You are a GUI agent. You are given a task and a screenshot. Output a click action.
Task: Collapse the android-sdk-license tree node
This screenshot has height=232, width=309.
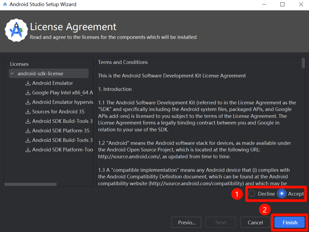pyautogui.click(x=12, y=74)
